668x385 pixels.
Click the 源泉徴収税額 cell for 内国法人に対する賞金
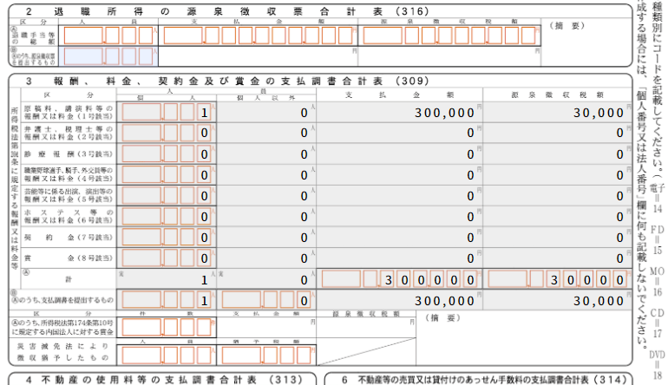coord(366,328)
